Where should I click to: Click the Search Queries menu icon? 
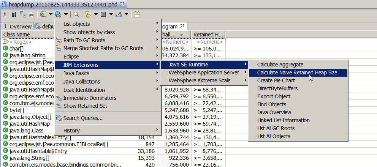(x=59, y=118)
